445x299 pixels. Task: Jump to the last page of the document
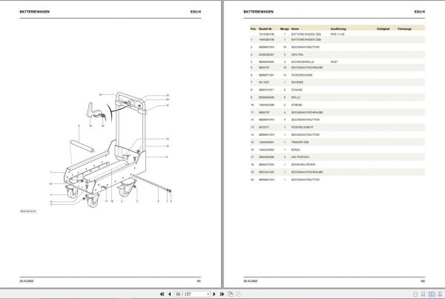[222, 294]
